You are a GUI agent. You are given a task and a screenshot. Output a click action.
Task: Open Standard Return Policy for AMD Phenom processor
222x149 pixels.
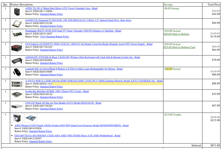click(x=41, y=131)
